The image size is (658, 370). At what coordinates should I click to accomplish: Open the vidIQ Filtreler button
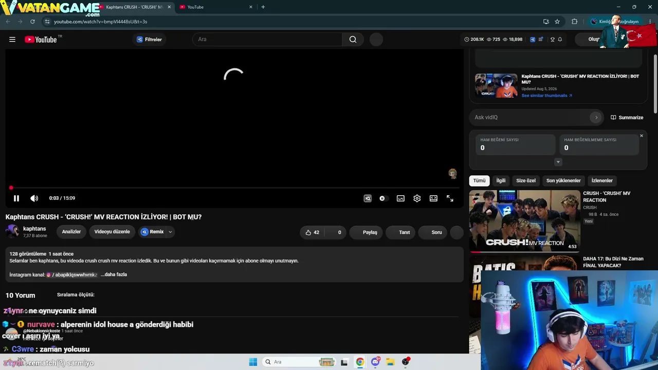click(x=149, y=40)
